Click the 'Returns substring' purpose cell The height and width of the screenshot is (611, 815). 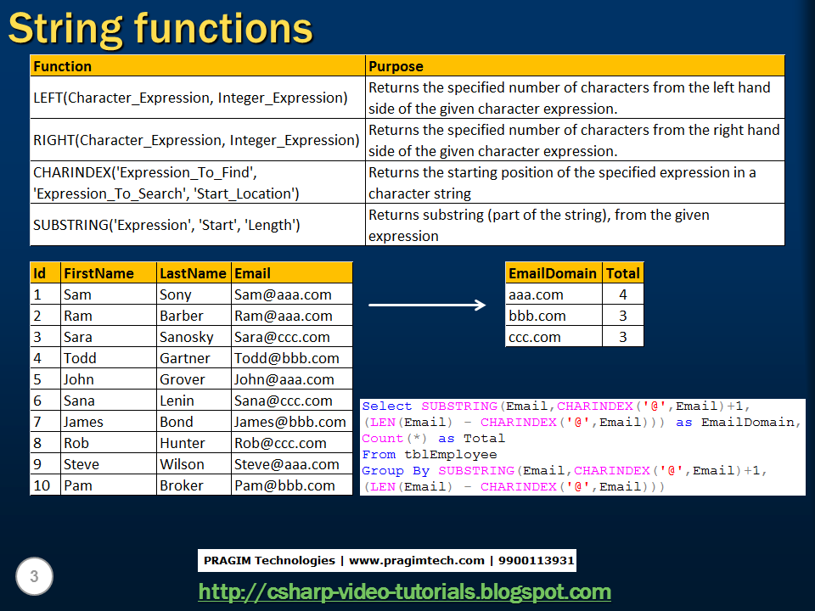point(575,225)
